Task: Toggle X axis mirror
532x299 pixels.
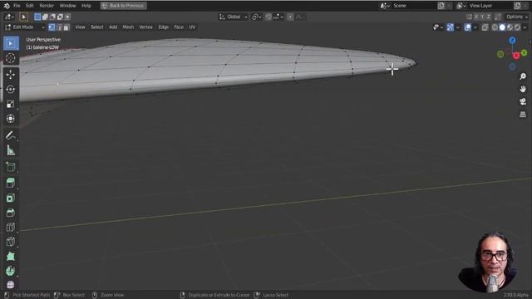Action: [x=476, y=17]
